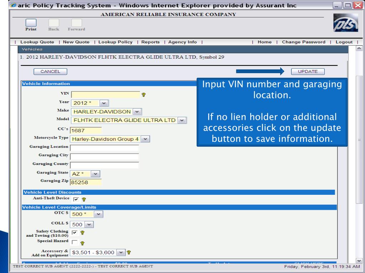
Task: Go to Lookup Policy menu item
Action: coord(115,42)
